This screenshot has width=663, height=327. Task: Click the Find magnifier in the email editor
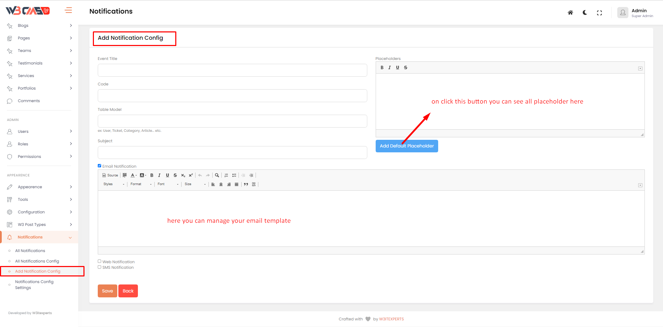pos(217,175)
